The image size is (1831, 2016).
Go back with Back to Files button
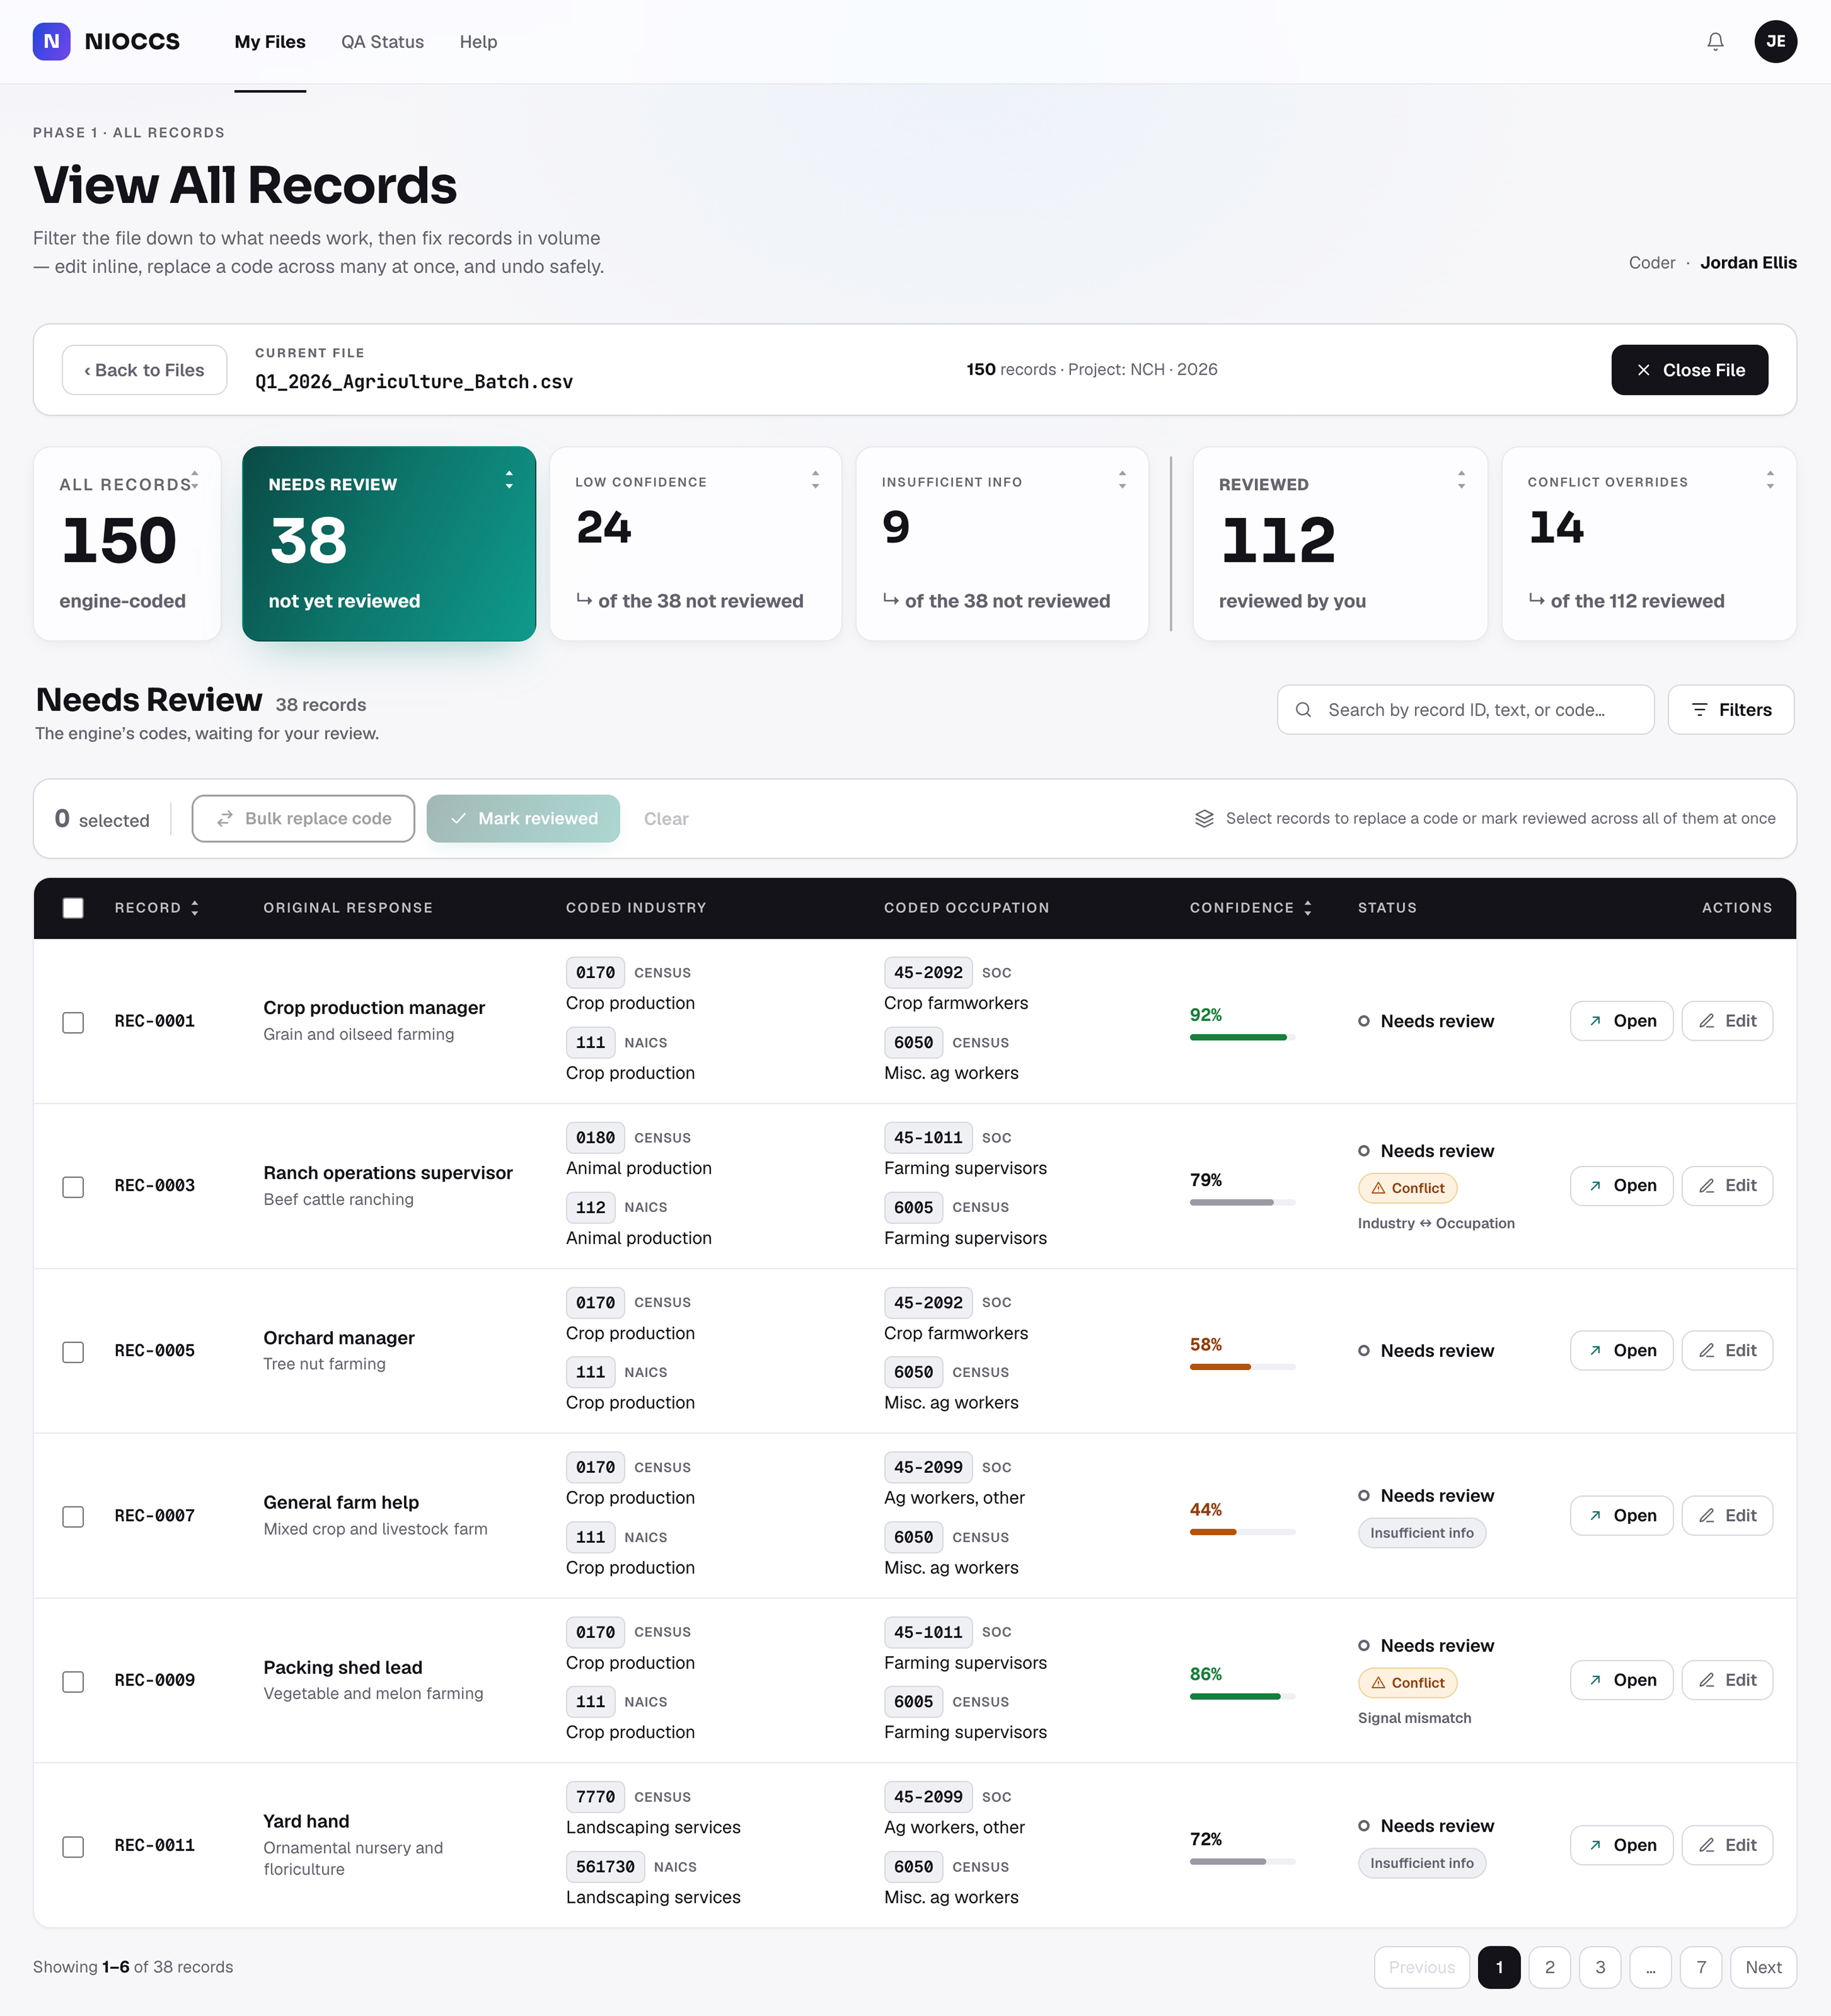144,370
